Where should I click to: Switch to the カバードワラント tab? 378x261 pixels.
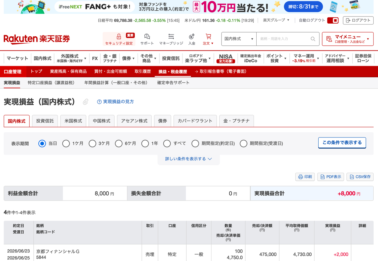(195, 121)
